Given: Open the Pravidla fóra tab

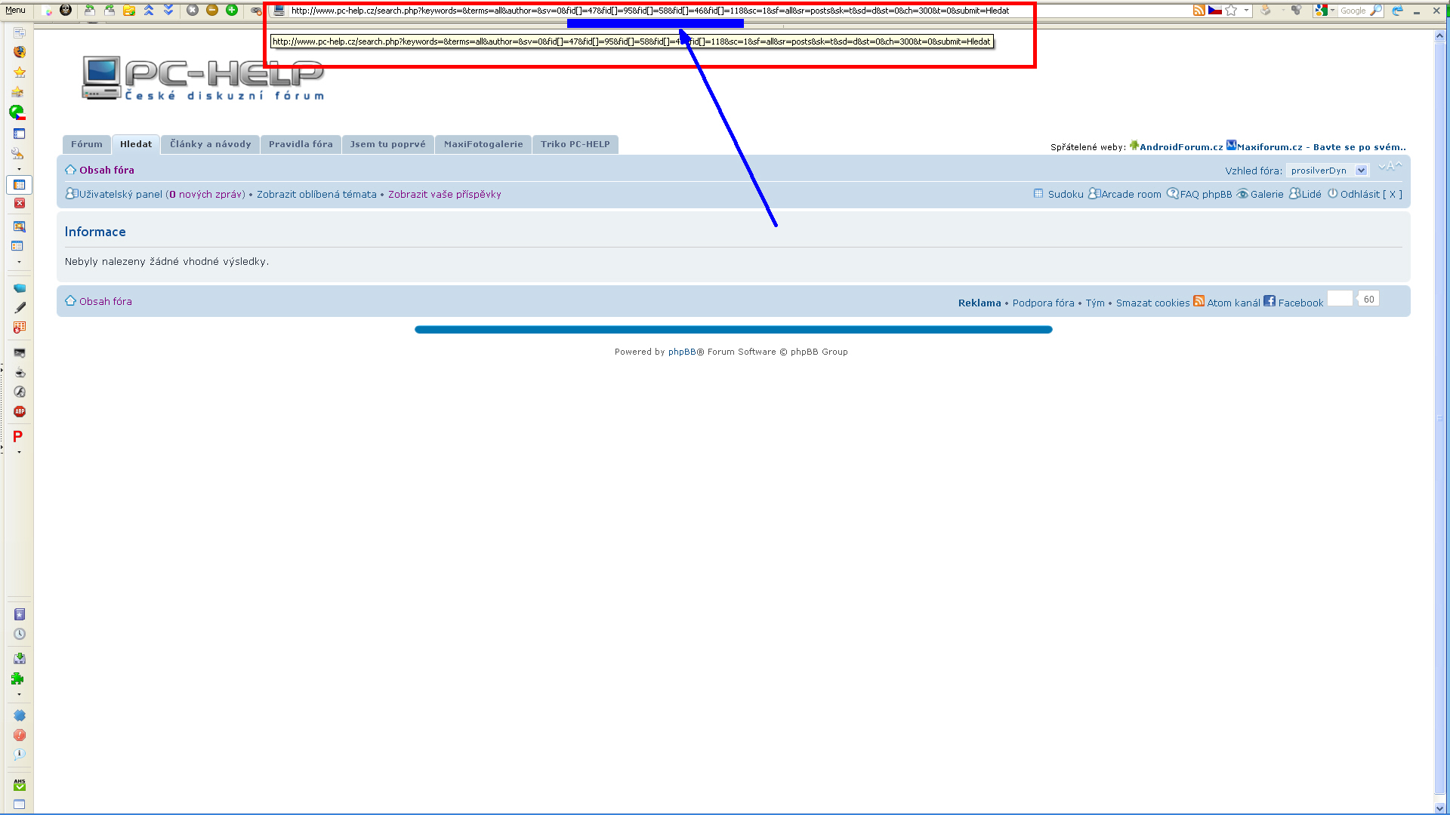Looking at the screenshot, I should coord(300,144).
